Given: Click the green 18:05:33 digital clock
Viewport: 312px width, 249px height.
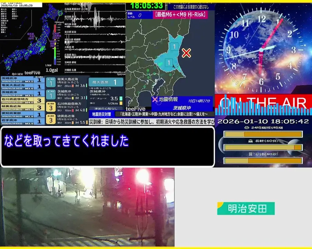Looking at the screenshot, I should click(x=146, y=6).
